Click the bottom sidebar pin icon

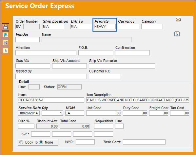tap(6, 50)
